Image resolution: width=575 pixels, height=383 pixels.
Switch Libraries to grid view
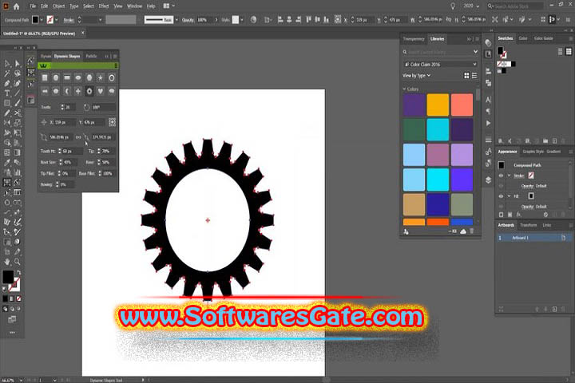coord(466,76)
